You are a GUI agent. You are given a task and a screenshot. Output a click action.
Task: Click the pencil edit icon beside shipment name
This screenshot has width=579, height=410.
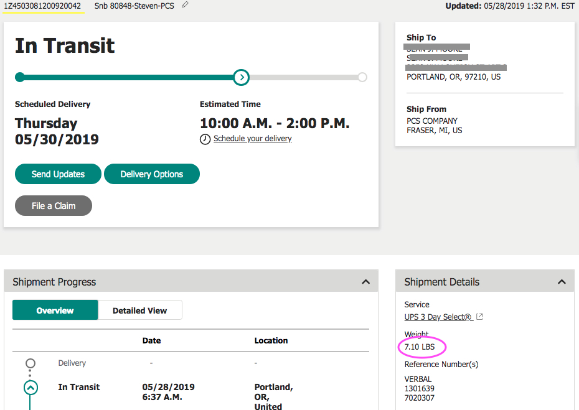[185, 5]
